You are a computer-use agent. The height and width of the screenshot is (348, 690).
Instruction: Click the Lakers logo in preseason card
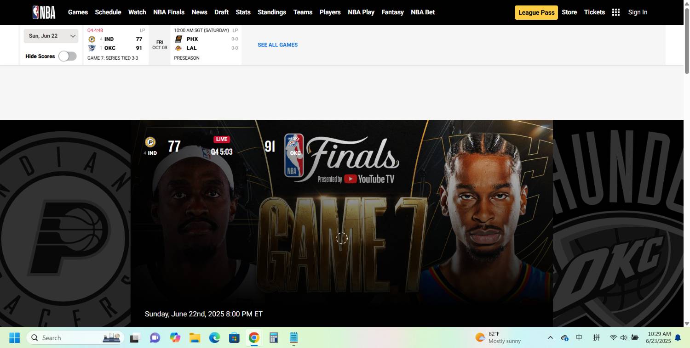tap(178, 48)
